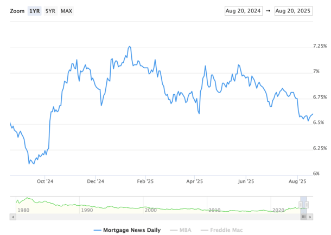The height and width of the screenshot is (235, 331).
Task: Toggle the MBA series in legend
Action: click(x=181, y=230)
